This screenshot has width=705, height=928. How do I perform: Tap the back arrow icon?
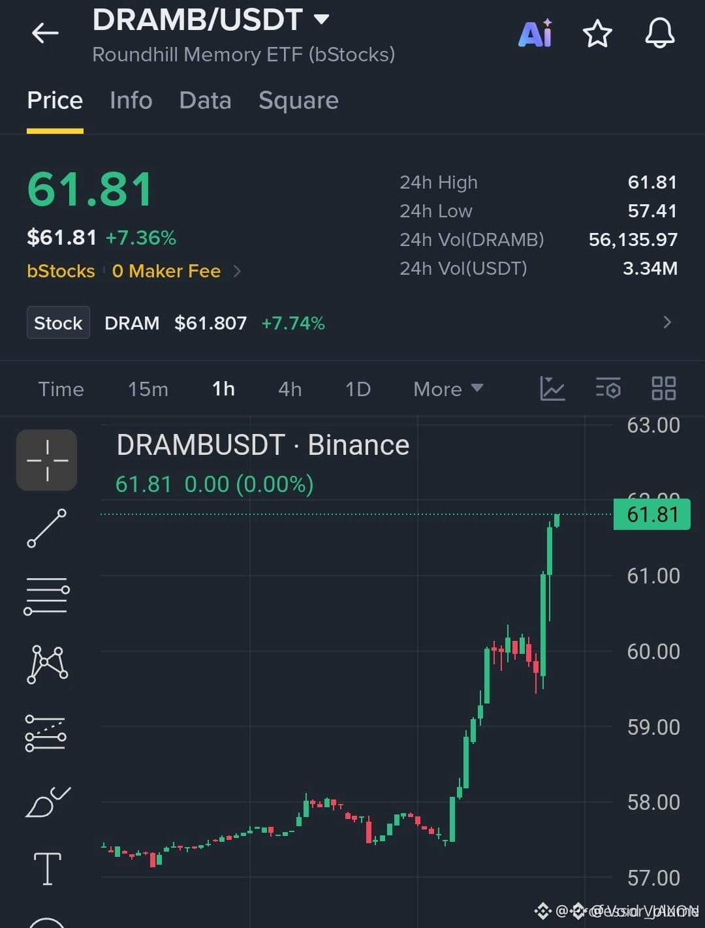click(x=45, y=33)
